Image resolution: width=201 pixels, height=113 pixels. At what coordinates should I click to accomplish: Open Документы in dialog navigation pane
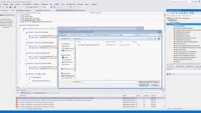click(x=67, y=60)
